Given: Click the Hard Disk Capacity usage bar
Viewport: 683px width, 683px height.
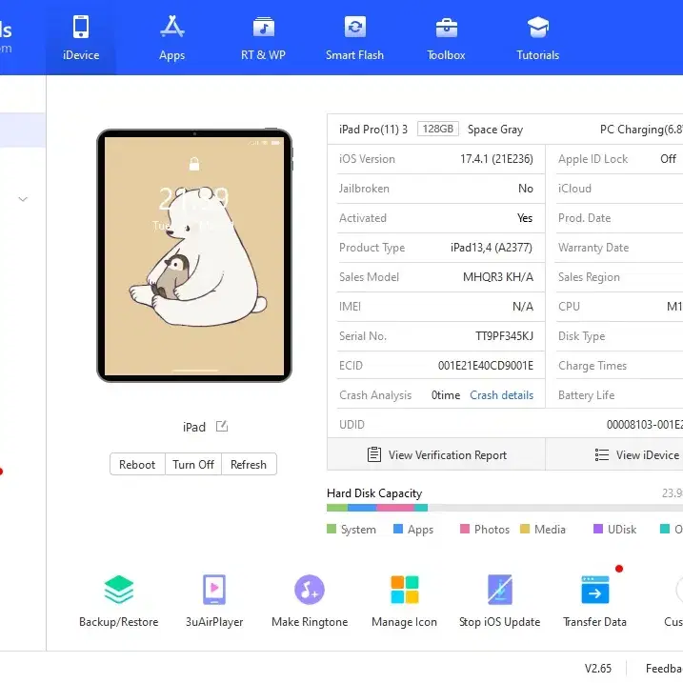Looking at the screenshot, I should [x=505, y=508].
